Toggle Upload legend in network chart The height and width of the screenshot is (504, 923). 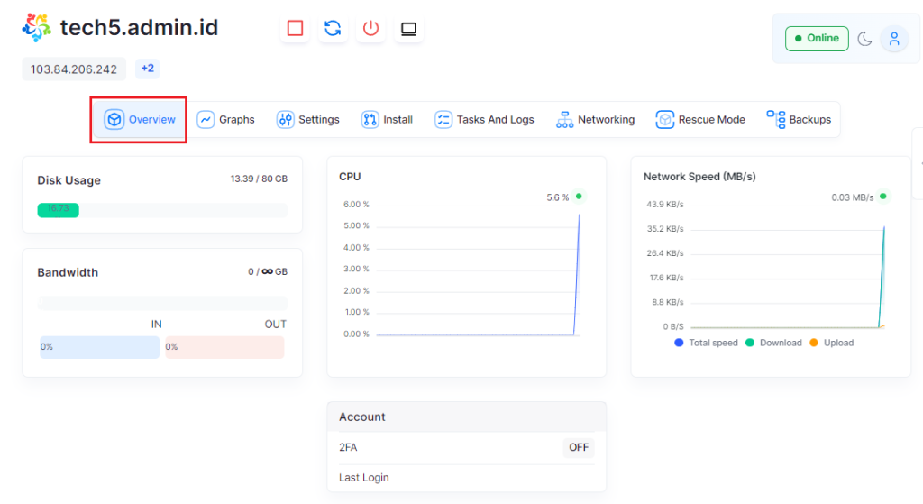(832, 343)
